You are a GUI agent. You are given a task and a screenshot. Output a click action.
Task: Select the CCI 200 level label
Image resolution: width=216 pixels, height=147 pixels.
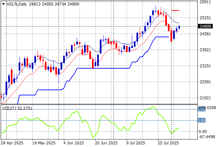202,110
